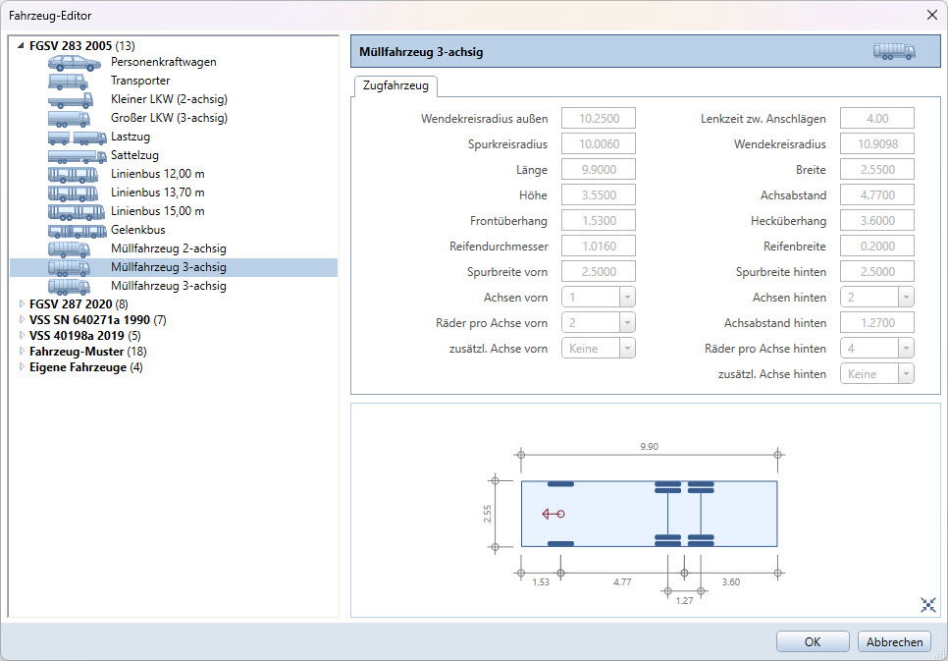948x661 pixels.
Task: Click the 9.90 length dimension in the drawing
Action: coord(650,447)
